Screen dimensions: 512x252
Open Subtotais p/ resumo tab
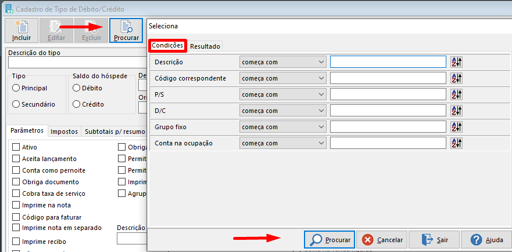click(x=114, y=132)
